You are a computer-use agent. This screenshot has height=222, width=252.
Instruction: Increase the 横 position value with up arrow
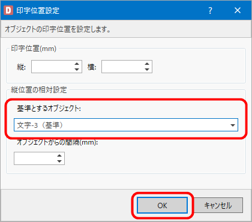[x=147, y=64]
